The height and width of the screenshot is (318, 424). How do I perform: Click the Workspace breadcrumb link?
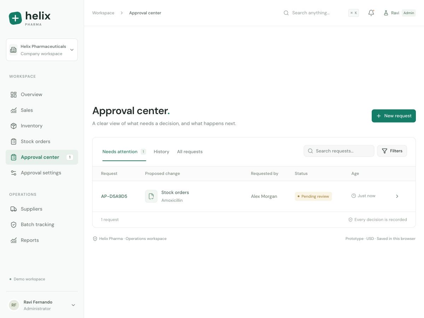point(103,13)
